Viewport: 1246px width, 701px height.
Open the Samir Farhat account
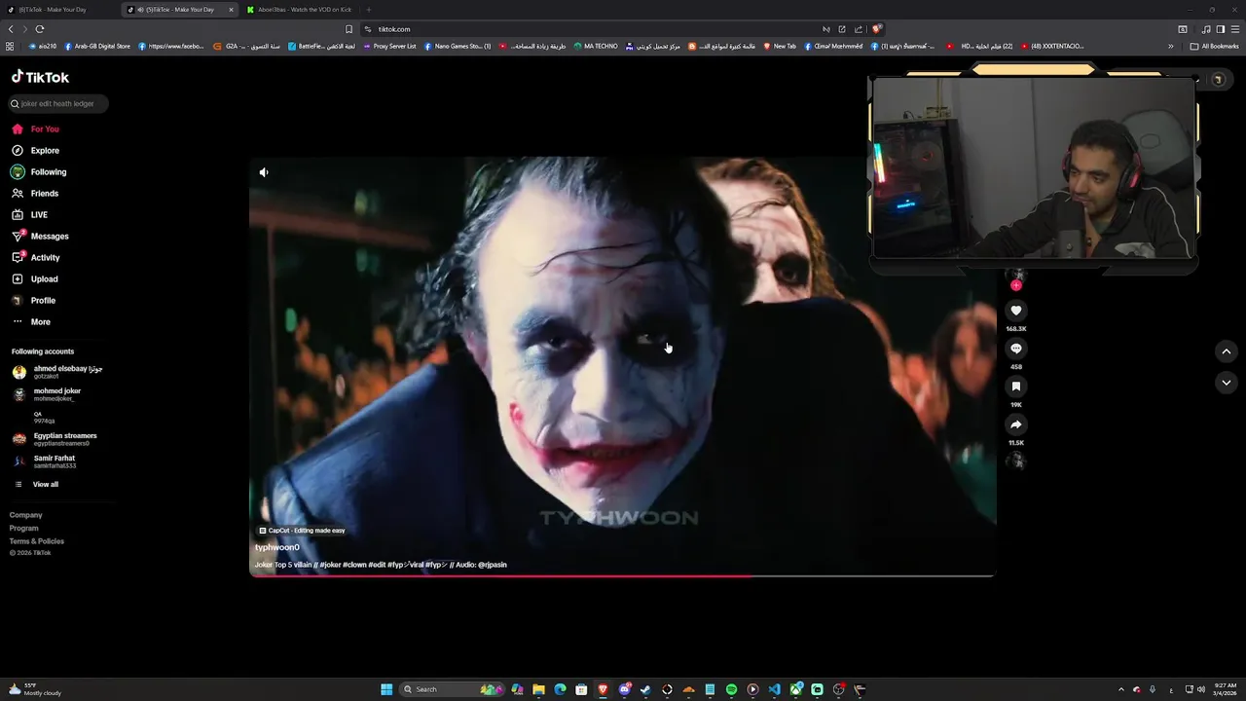(45, 461)
